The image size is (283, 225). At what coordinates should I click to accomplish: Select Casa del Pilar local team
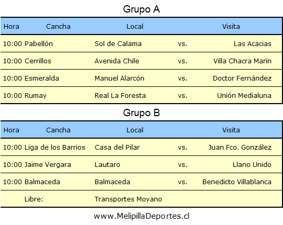pos(117,148)
